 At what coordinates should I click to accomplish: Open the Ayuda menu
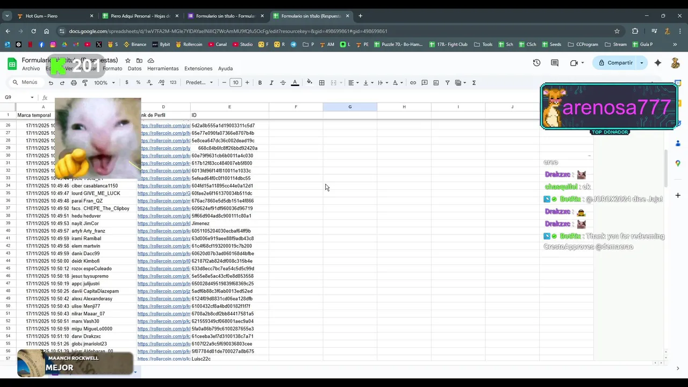coord(225,69)
